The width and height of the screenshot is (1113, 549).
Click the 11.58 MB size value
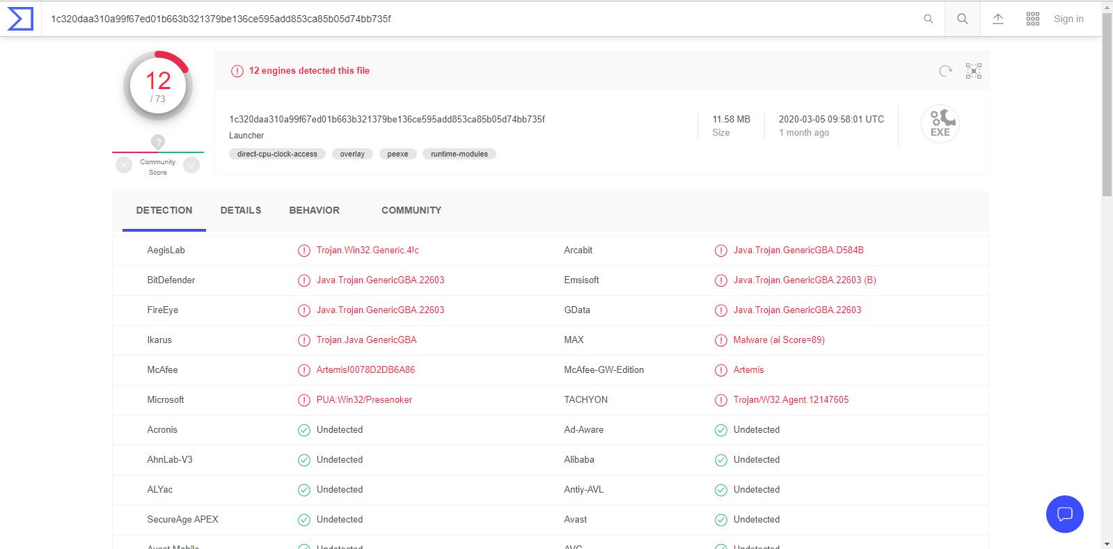coord(731,119)
